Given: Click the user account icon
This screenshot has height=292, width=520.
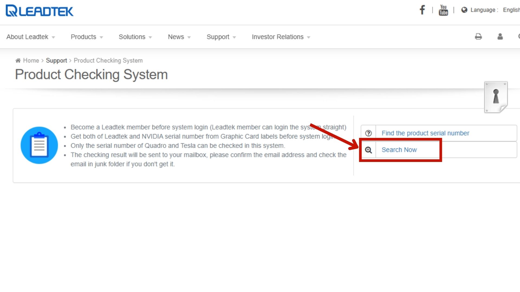Looking at the screenshot, I should pyautogui.click(x=500, y=36).
